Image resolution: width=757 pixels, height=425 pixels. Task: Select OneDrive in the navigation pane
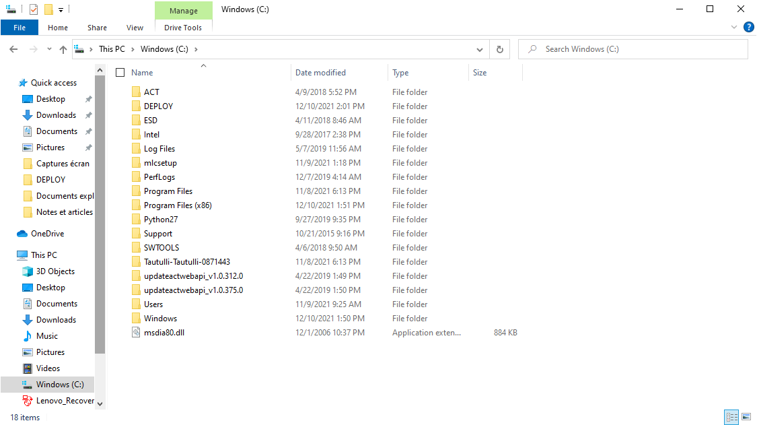click(47, 234)
